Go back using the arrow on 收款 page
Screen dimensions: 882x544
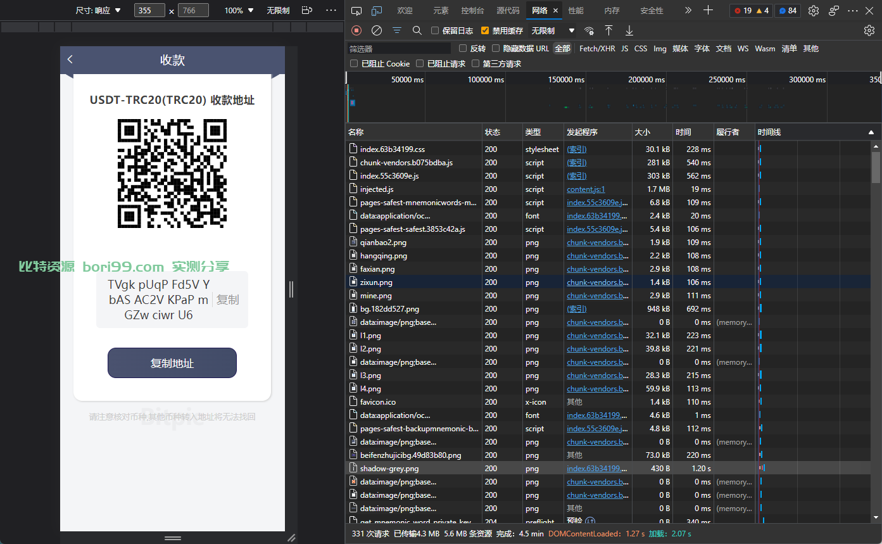tap(70, 60)
